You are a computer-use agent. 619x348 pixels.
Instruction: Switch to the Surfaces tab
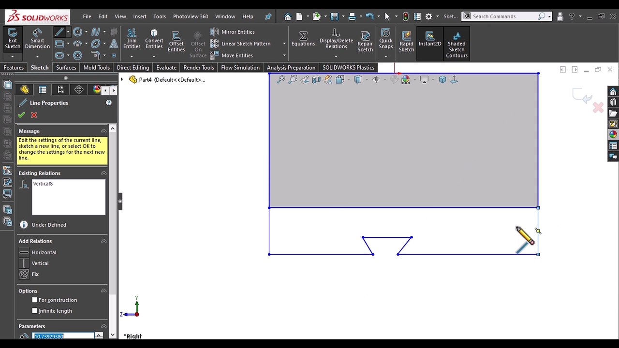point(66,68)
